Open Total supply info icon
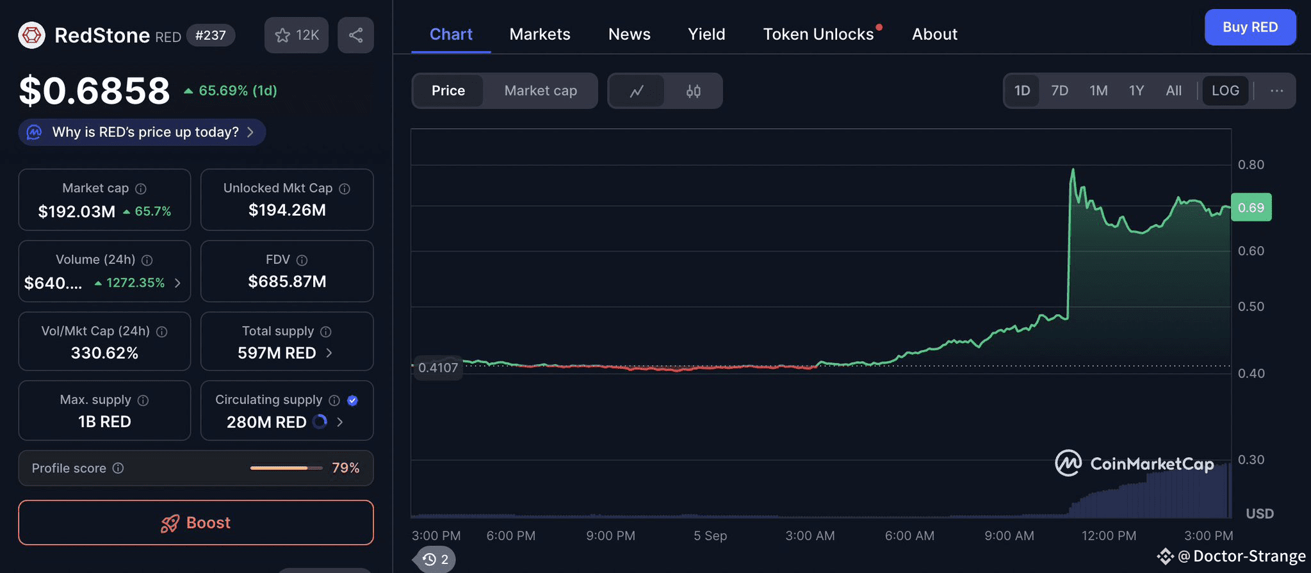The height and width of the screenshot is (573, 1311). (x=326, y=332)
